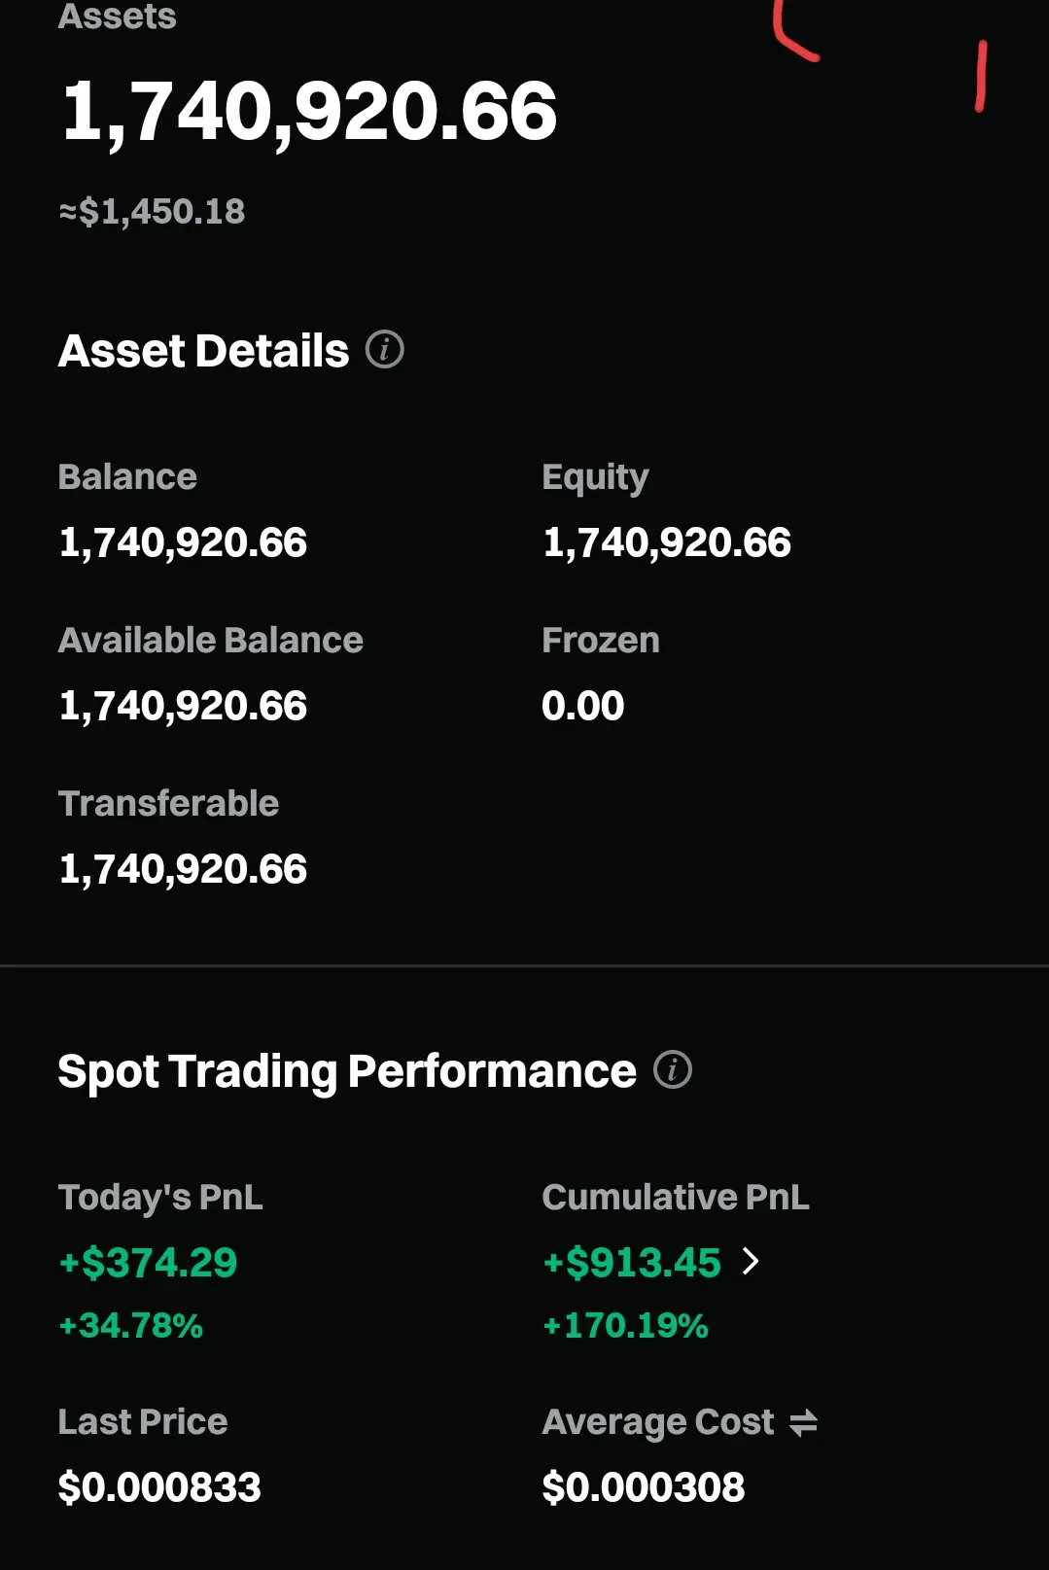Select the Equity value

pyautogui.click(x=667, y=542)
